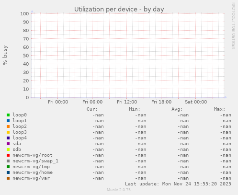238x195 pixels.
Task: Click the 'Munin 2.0.75' footer text
Action: pos(119,190)
